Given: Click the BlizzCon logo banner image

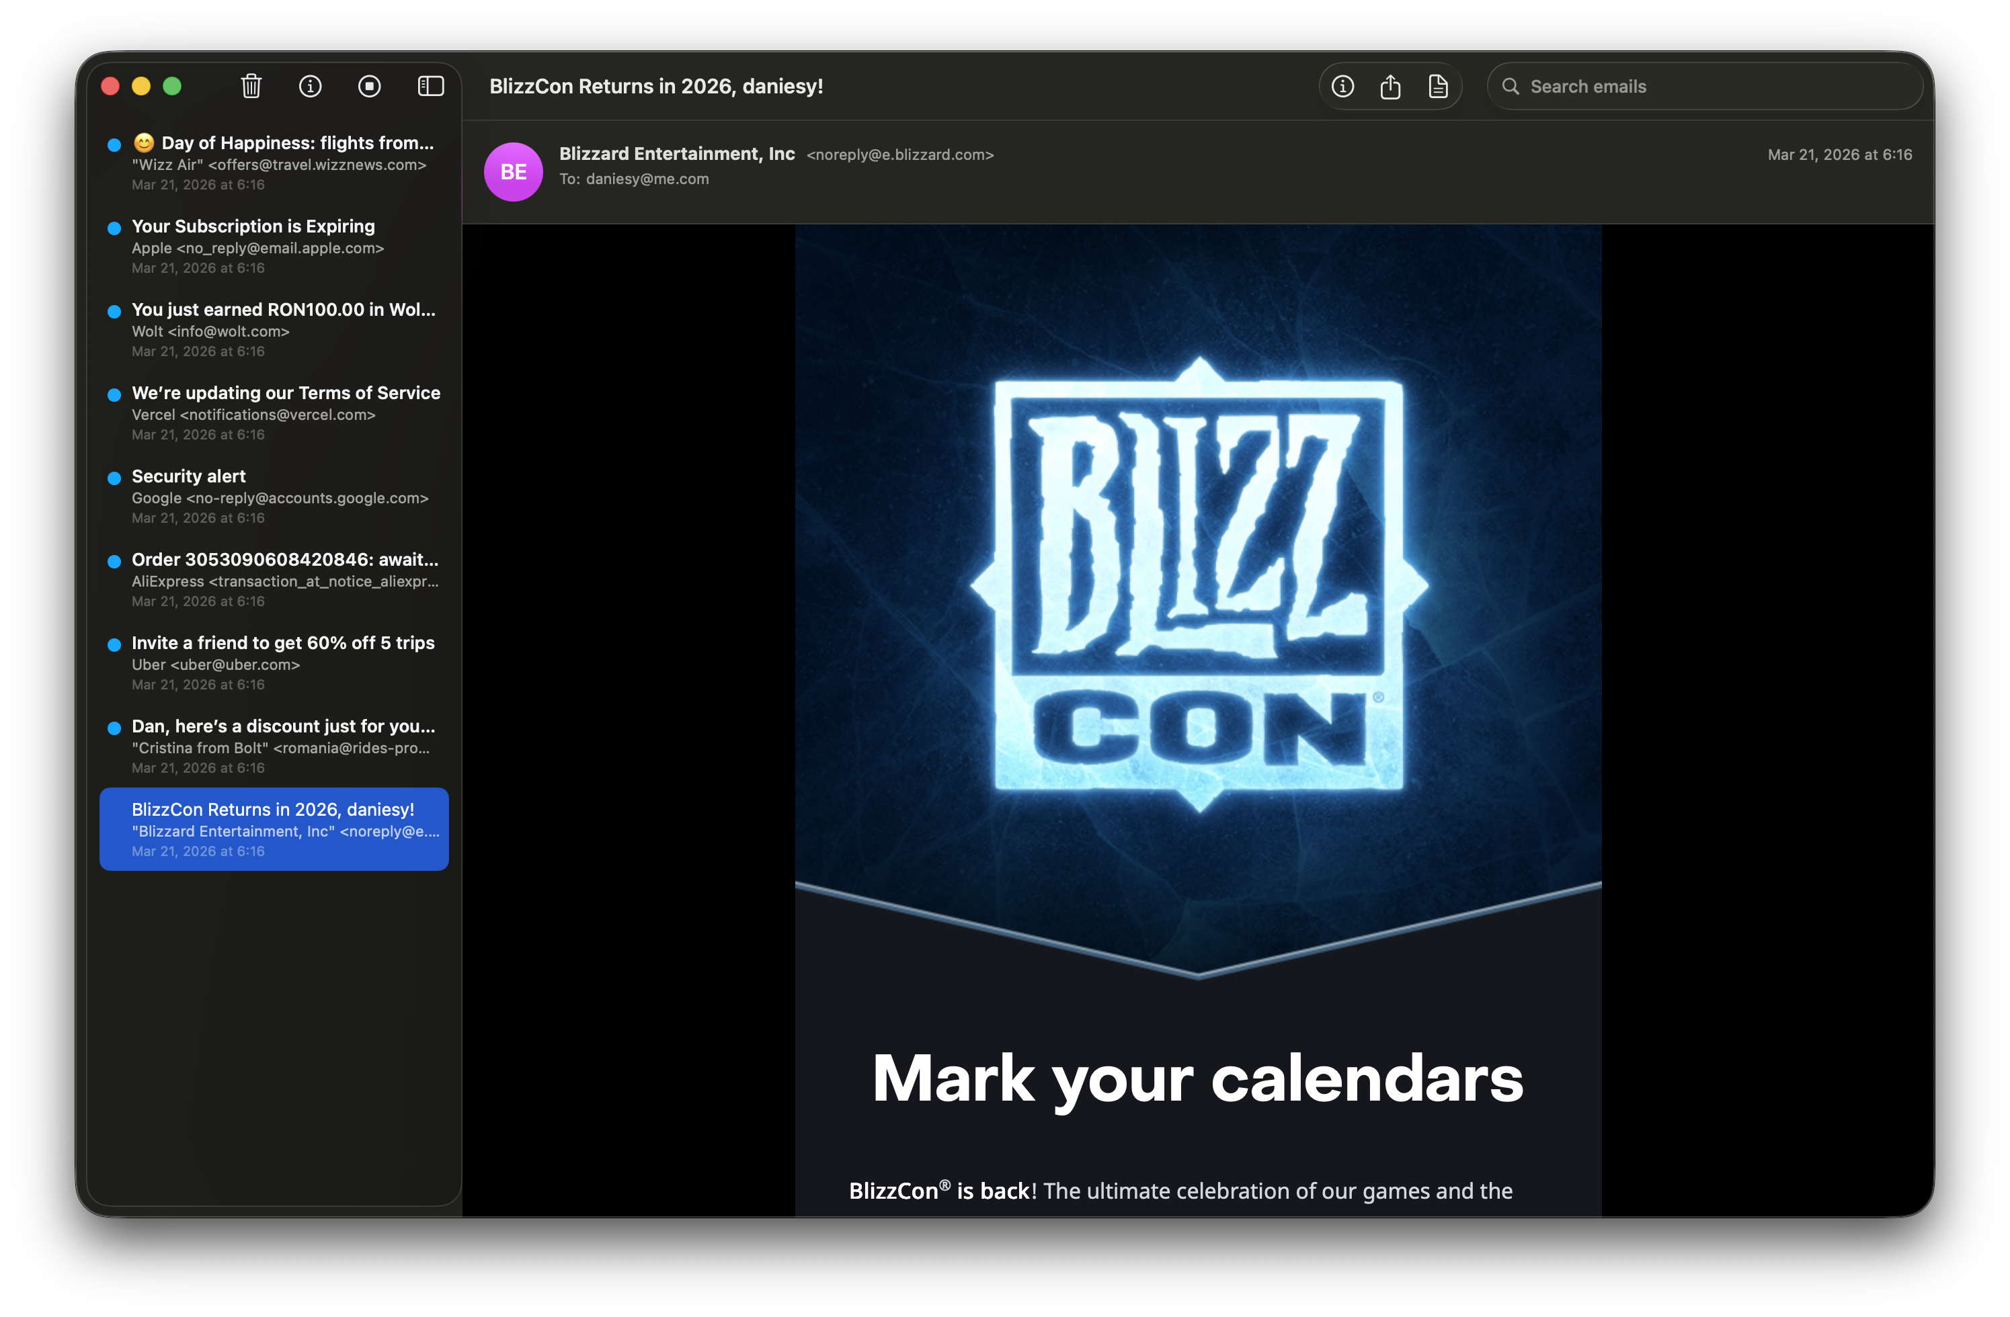Looking at the screenshot, I should (1197, 584).
